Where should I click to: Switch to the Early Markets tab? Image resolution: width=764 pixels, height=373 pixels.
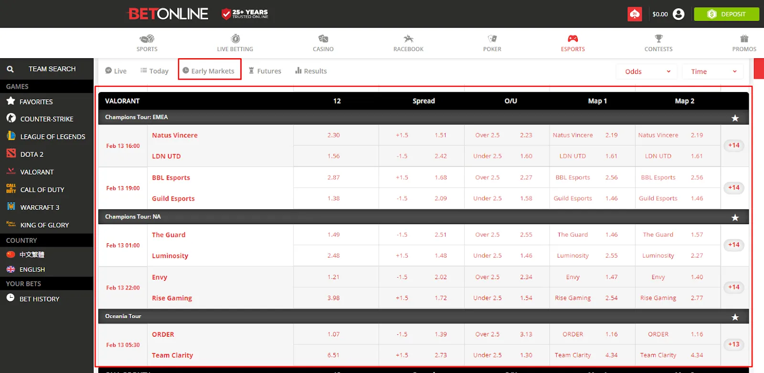(209, 71)
